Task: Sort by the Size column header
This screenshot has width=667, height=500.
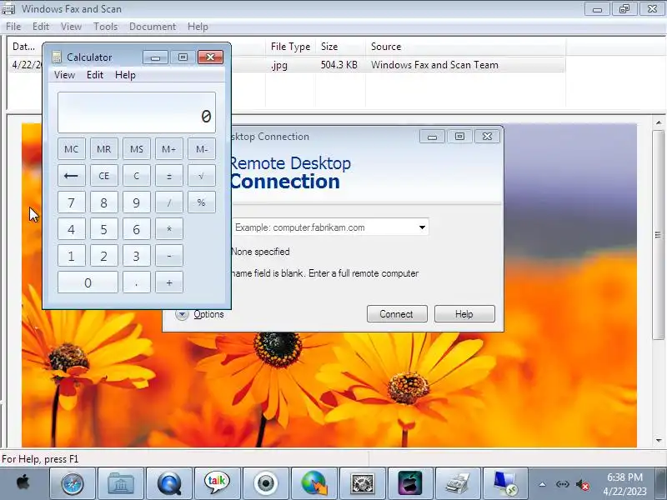Action: (x=340, y=47)
